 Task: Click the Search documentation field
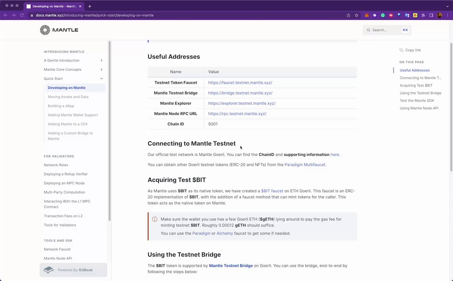387,30
